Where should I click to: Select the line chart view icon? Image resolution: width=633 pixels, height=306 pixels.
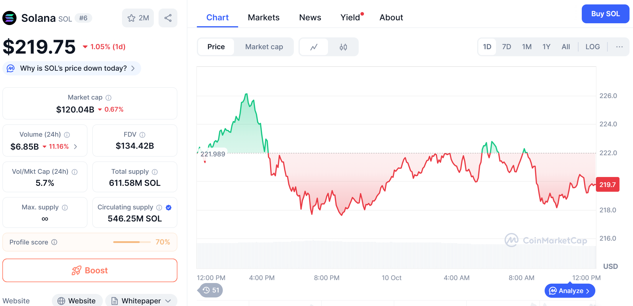coord(314,47)
